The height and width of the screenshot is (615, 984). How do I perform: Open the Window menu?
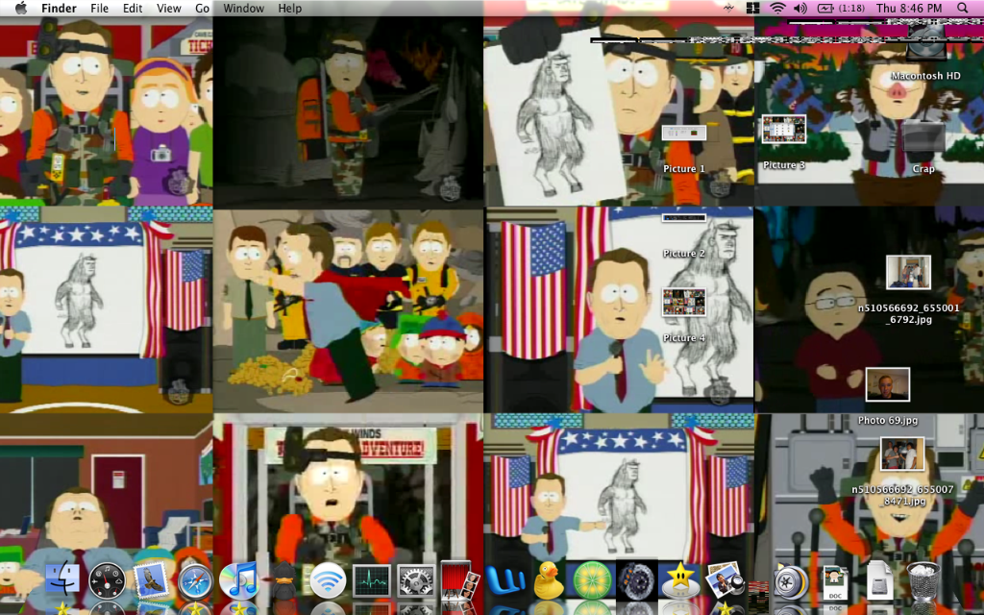pos(243,8)
